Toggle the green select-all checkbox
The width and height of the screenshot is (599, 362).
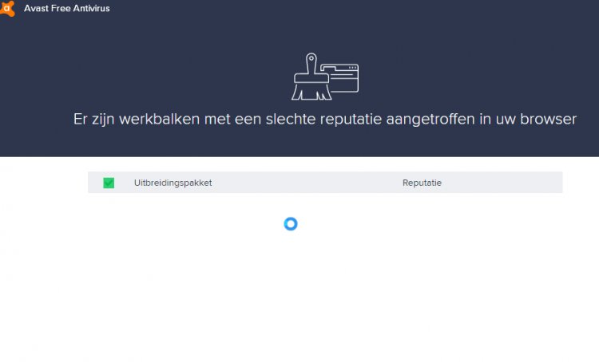(x=109, y=183)
